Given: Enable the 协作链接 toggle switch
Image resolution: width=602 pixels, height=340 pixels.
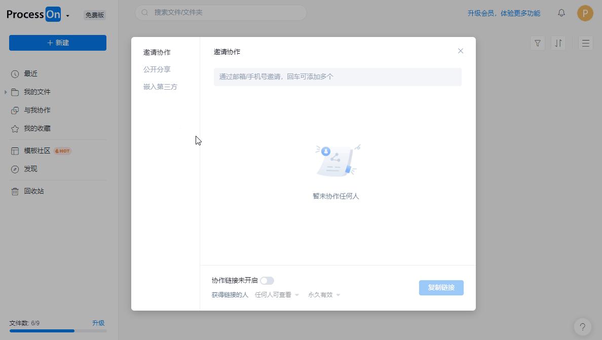Looking at the screenshot, I should [x=267, y=280].
